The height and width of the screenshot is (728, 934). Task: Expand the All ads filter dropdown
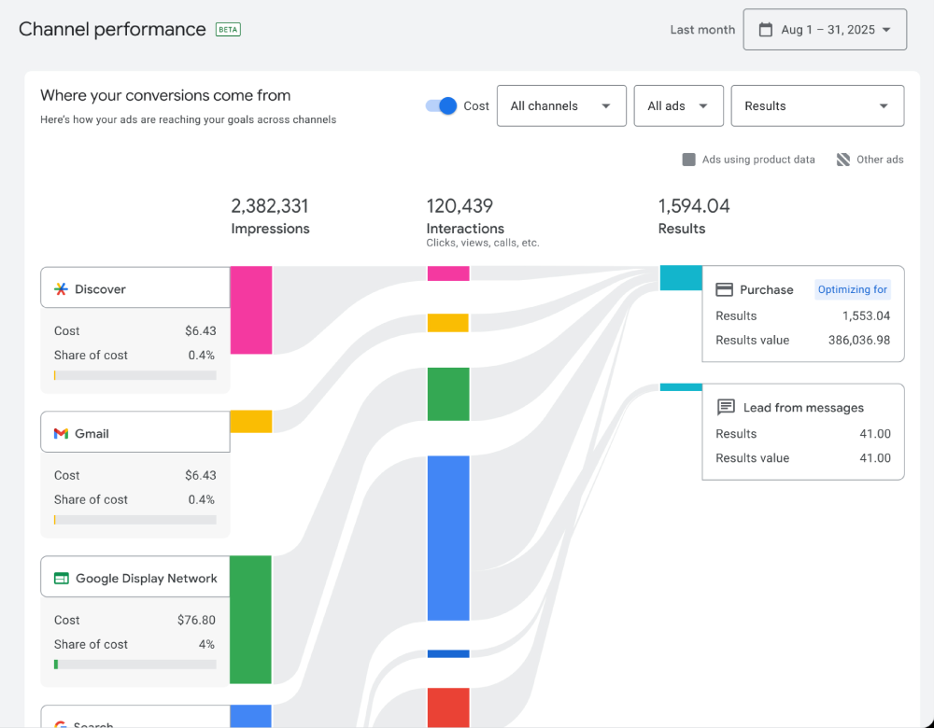tap(678, 105)
